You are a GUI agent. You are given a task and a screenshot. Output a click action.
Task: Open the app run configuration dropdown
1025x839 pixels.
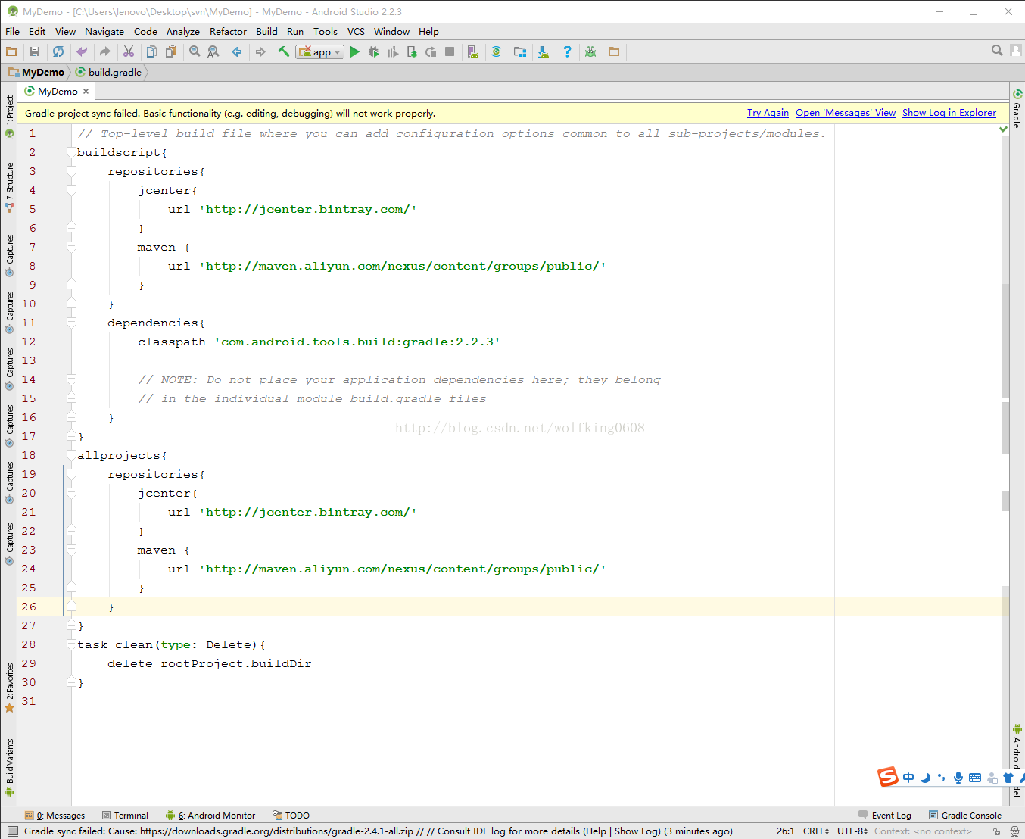point(320,52)
